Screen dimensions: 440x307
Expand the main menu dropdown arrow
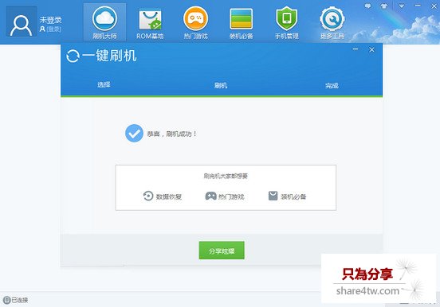coord(402,6)
